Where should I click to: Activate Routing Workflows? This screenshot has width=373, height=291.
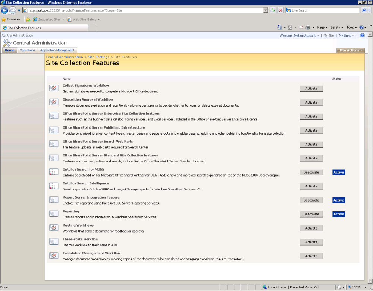coord(311,228)
